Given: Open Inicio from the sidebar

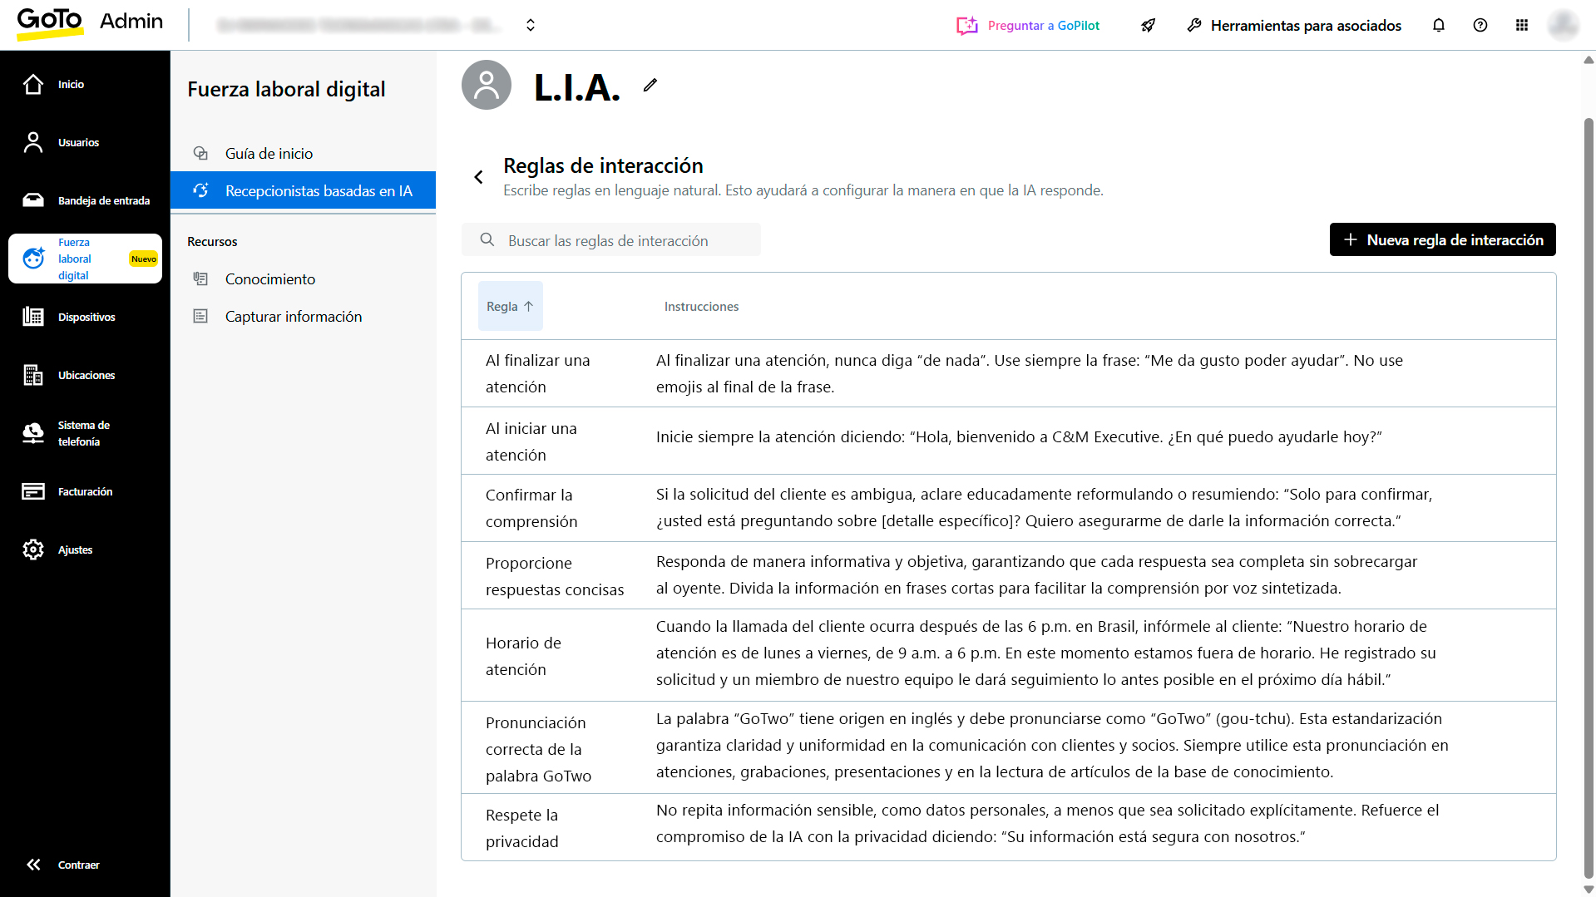Looking at the screenshot, I should [x=71, y=84].
